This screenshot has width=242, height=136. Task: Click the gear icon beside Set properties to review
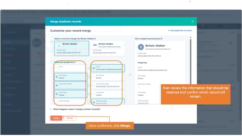[169, 31]
